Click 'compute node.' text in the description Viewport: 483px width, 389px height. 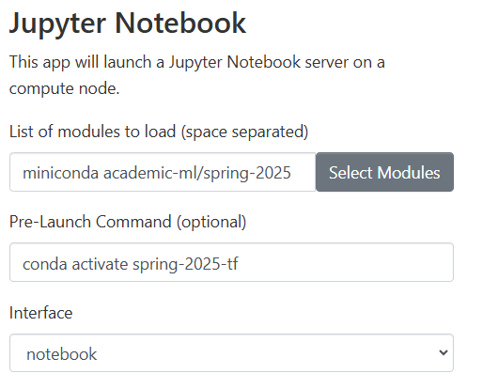tap(65, 89)
